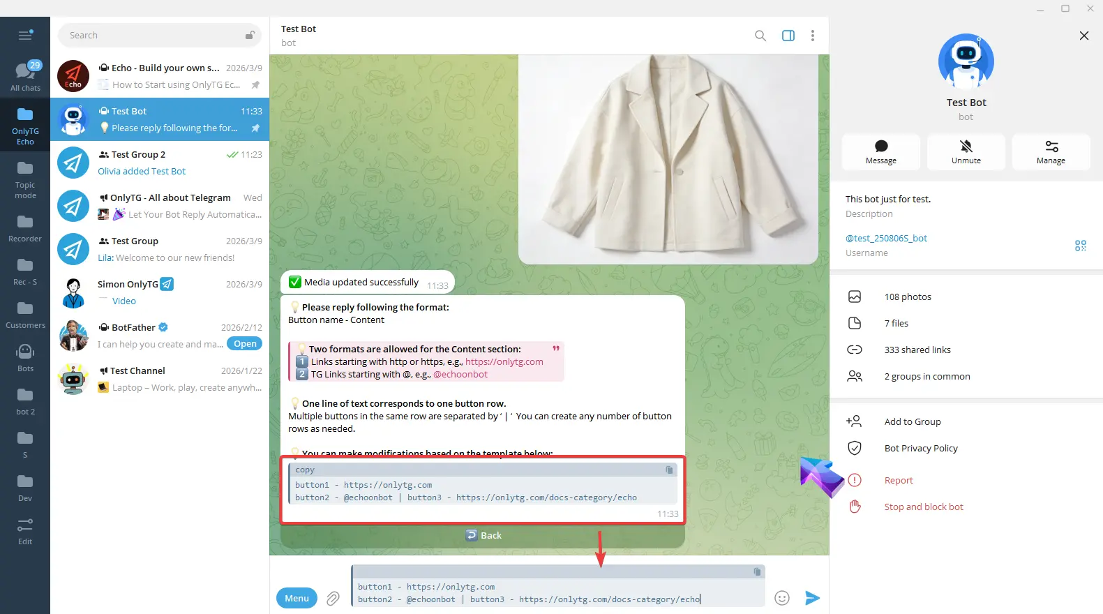Screen dimensions: 1103x614
Task: Show QR code for bot username
Action: pyautogui.click(x=1080, y=246)
